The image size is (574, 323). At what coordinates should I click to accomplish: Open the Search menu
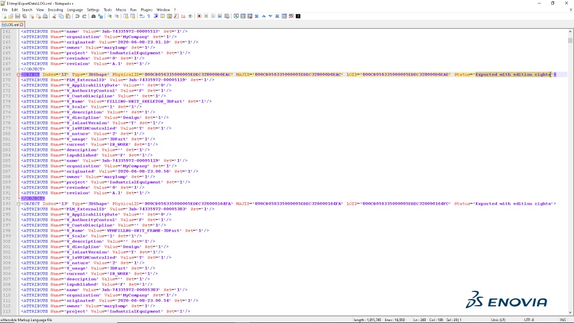[27, 10]
